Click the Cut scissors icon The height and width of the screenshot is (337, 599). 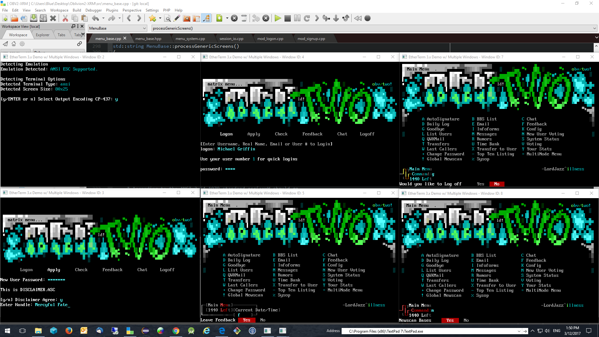[x=65, y=18]
